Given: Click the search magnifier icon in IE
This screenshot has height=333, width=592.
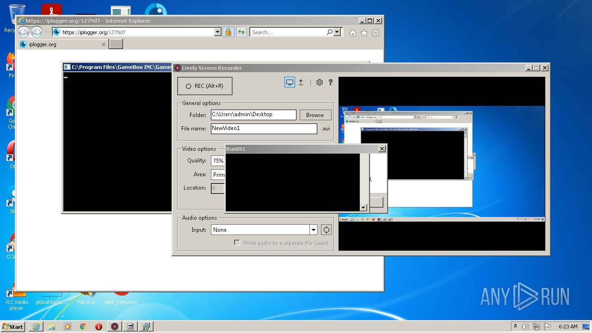Looking at the screenshot, I should (329, 32).
